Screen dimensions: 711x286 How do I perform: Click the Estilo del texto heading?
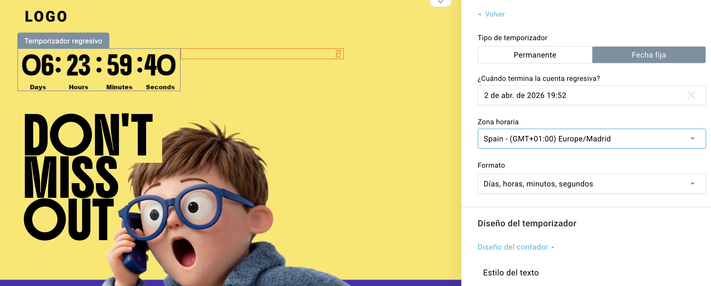click(x=510, y=272)
